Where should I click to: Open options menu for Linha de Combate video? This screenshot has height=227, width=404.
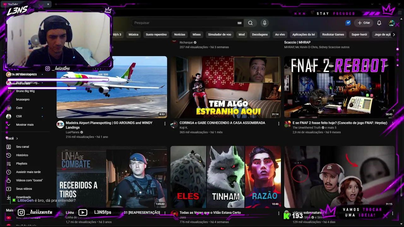click(165, 213)
